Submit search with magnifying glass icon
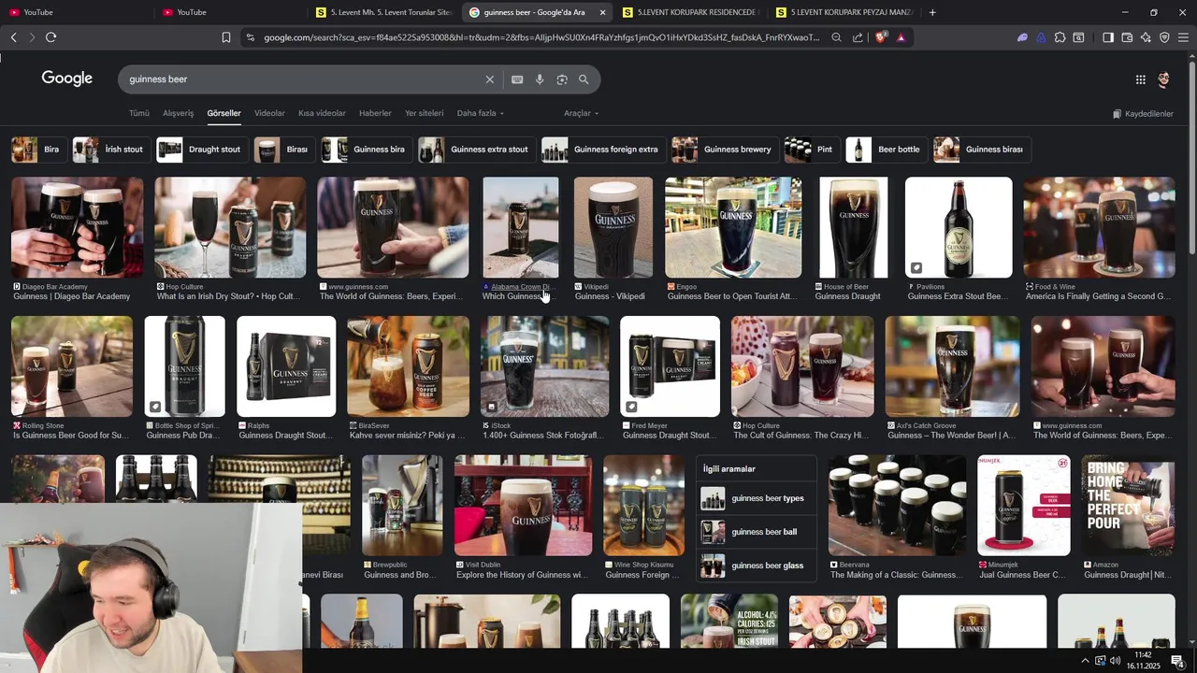The image size is (1197, 673). point(584,79)
